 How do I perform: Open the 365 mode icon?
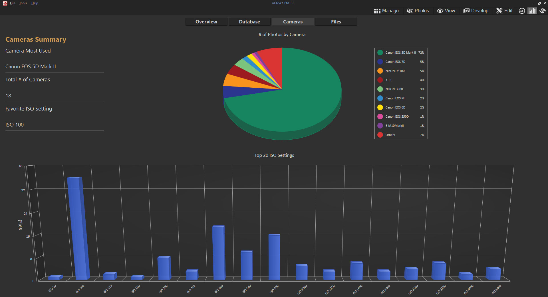(x=522, y=11)
